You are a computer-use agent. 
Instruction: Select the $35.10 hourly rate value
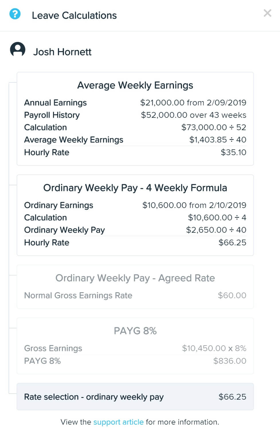point(233,152)
